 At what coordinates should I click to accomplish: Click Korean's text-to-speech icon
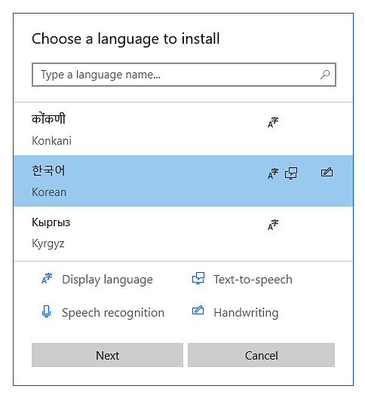[x=291, y=173]
